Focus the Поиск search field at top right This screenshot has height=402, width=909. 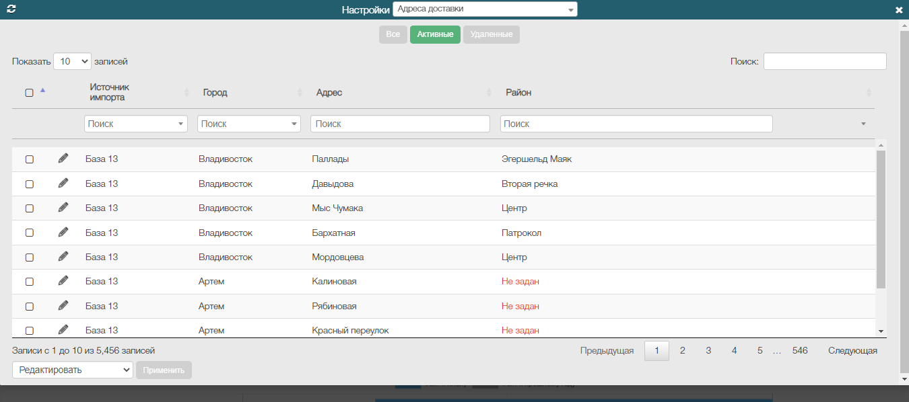pos(825,61)
